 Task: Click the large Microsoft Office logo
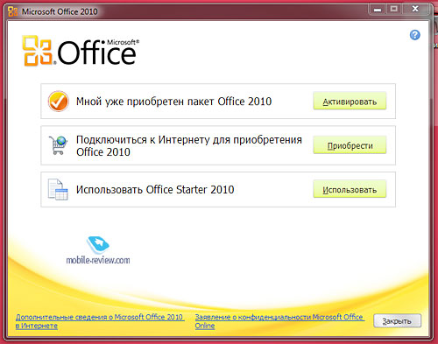click(x=81, y=51)
